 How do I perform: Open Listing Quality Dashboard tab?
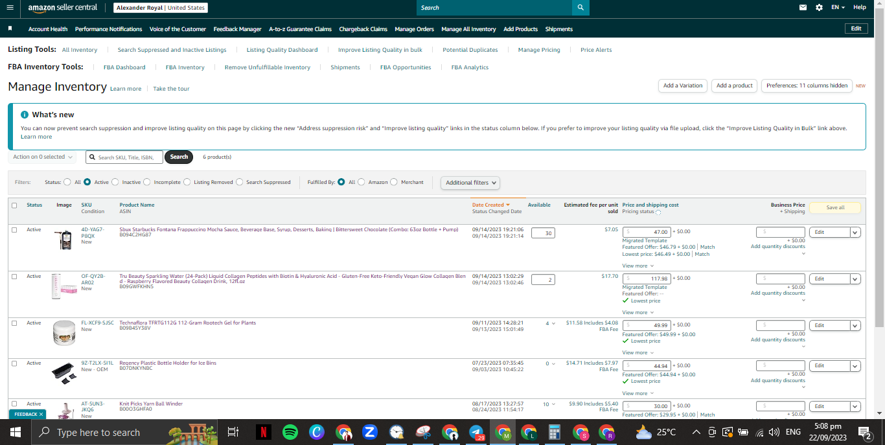[282, 49]
